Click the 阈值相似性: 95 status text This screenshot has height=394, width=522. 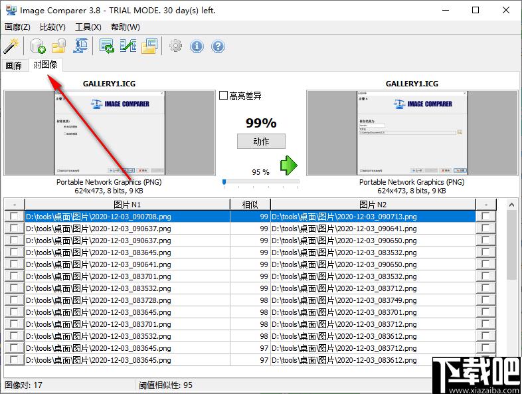tap(165, 385)
